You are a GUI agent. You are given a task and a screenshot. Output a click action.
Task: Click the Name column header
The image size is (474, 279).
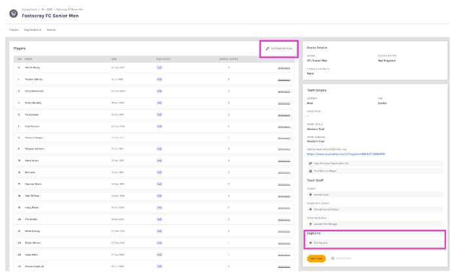click(x=28, y=59)
